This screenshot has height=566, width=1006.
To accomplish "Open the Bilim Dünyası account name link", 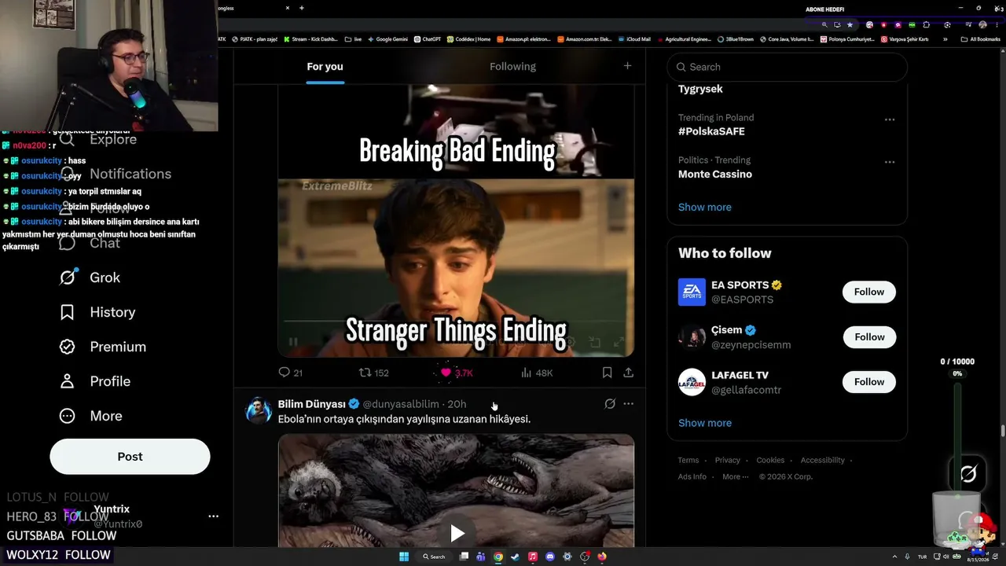I will click(x=312, y=404).
